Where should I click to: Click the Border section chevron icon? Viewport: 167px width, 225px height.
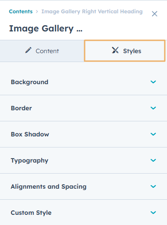pyautogui.click(x=153, y=108)
